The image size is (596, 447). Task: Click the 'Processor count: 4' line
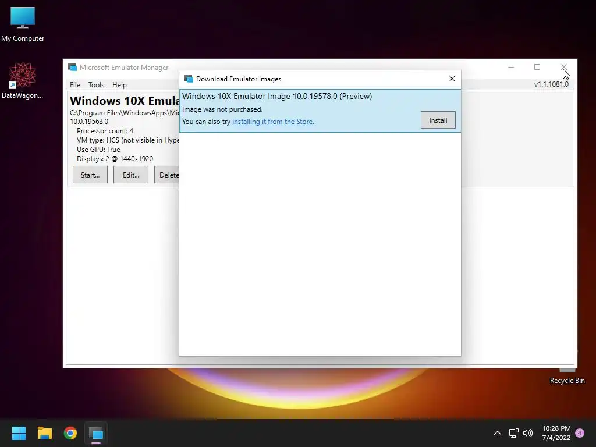105,131
